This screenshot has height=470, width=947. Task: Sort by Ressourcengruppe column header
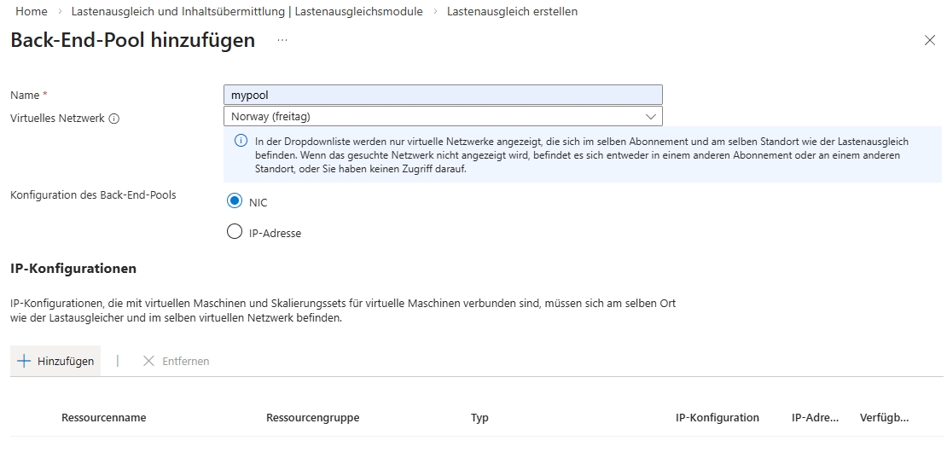312,417
